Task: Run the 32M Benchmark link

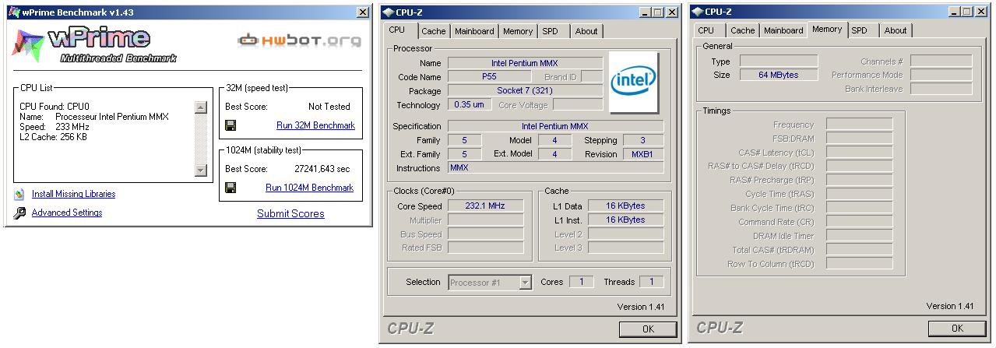Action: (315, 125)
